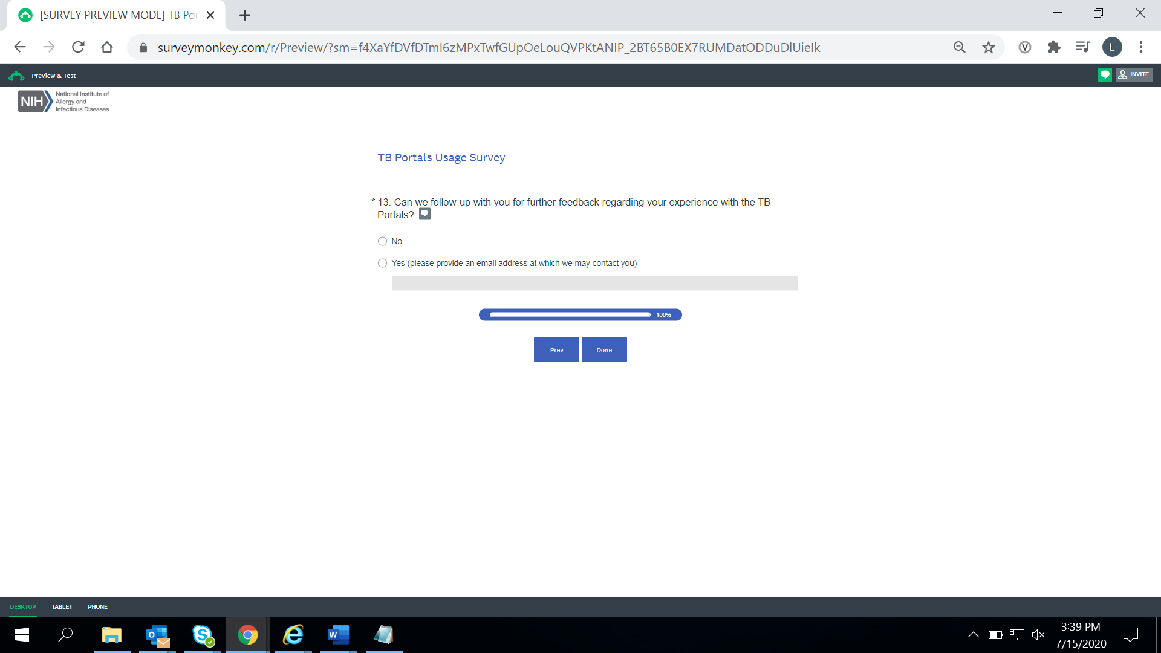This screenshot has height=653, width=1161.
Task: Switch to PHONE preview mode
Action: point(97,606)
